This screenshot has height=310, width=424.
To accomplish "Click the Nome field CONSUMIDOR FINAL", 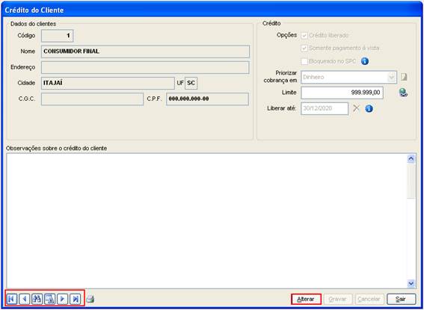I will pyautogui.click(x=145, y=52).
